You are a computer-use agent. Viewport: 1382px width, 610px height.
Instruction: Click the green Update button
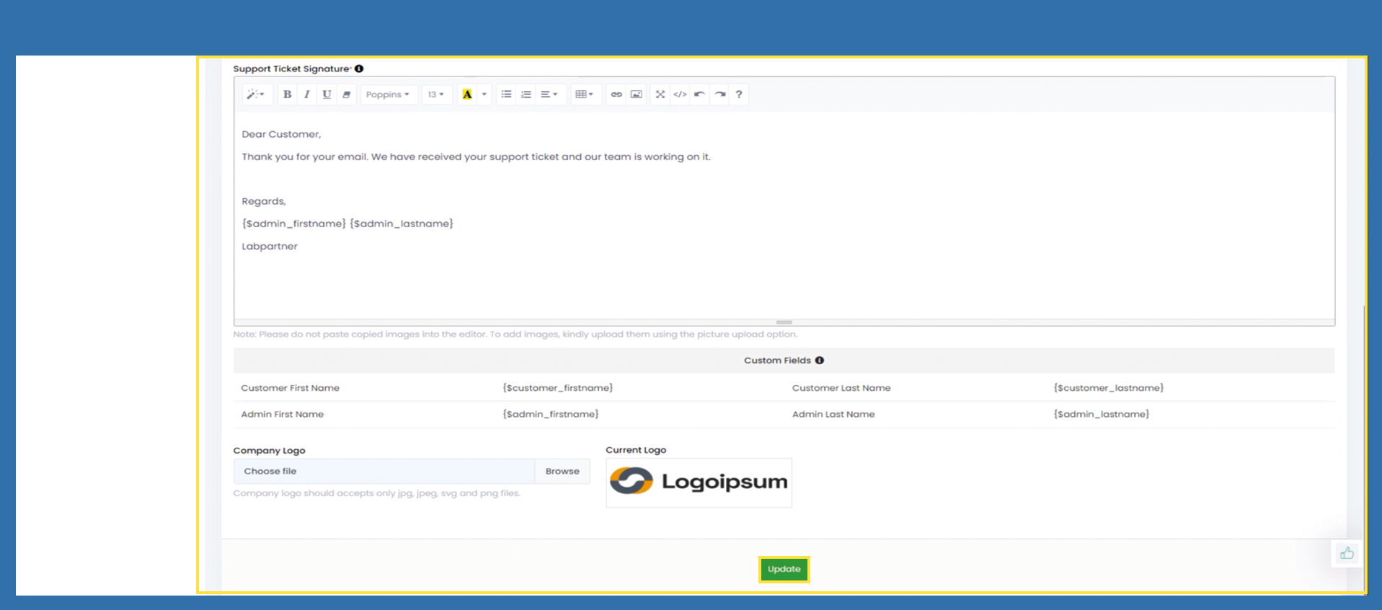coord(784,569)
